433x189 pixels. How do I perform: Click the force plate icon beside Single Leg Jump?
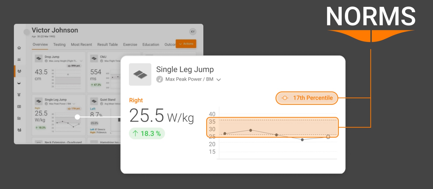tap(140, 75)
